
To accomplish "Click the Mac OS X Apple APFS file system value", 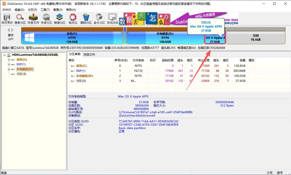I will click(133, 96).
